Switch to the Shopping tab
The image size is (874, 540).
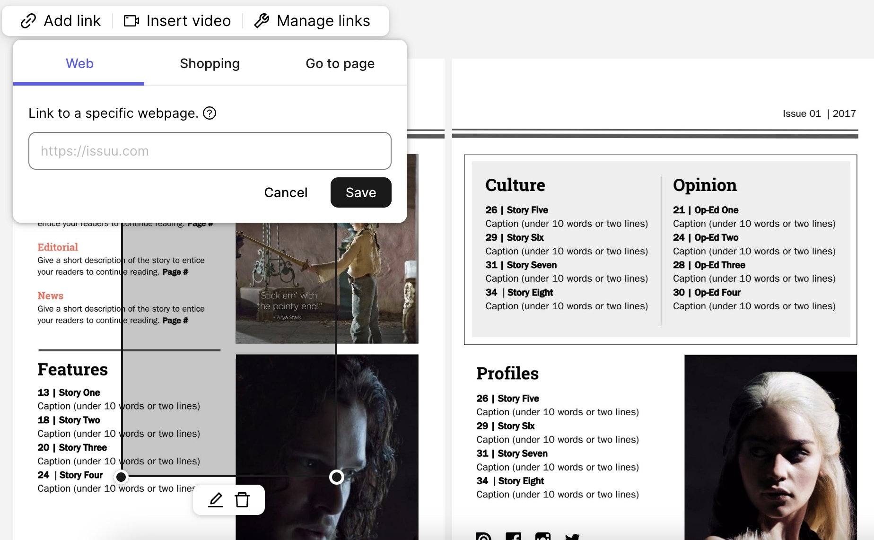[x=210, y=63]
